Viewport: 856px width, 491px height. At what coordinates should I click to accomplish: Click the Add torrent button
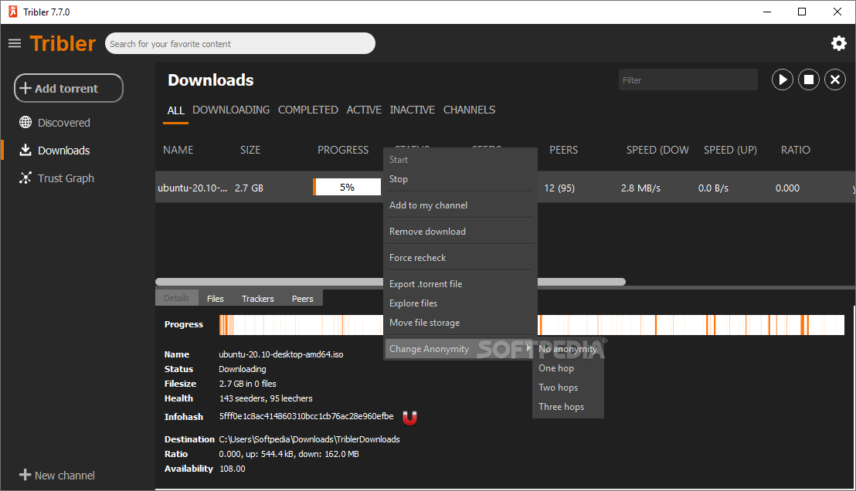69,88
